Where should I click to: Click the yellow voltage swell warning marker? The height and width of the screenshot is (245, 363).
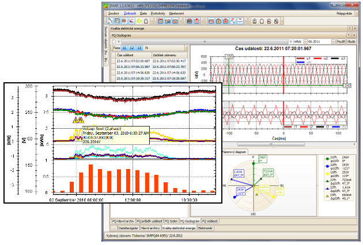pos(78,120)
